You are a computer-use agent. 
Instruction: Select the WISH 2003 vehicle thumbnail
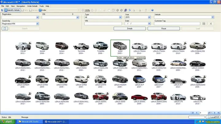pyautogui.click(x=120, y=48)
